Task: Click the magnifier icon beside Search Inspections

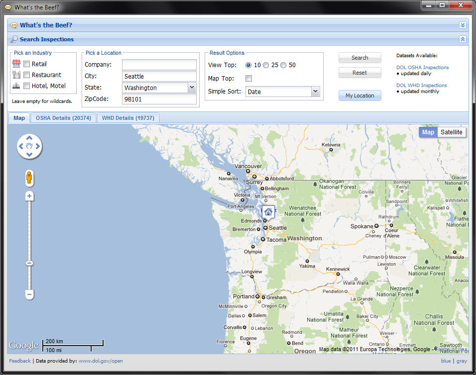Action: click(14, 39)
